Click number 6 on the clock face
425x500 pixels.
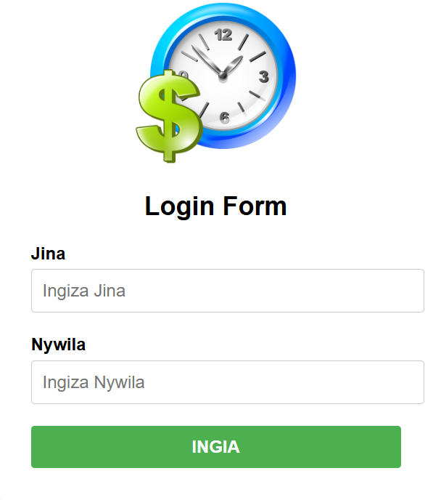pyautogui.click(x=225, y=117)
